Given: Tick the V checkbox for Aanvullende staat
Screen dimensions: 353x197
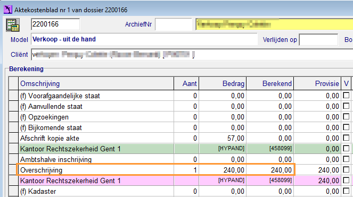Looking at the screenshot, I should (346, 106).
